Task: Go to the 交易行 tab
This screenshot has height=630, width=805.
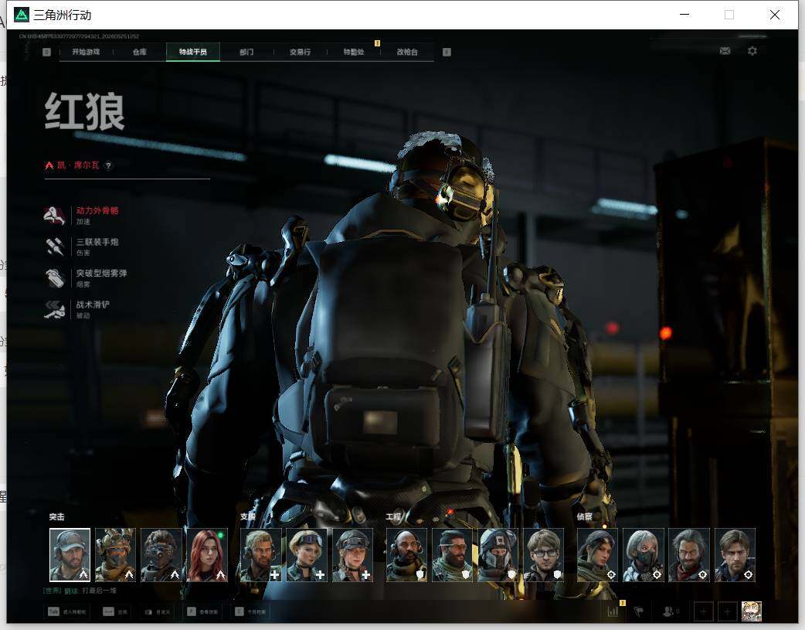Action: click(x=300, y=52)
